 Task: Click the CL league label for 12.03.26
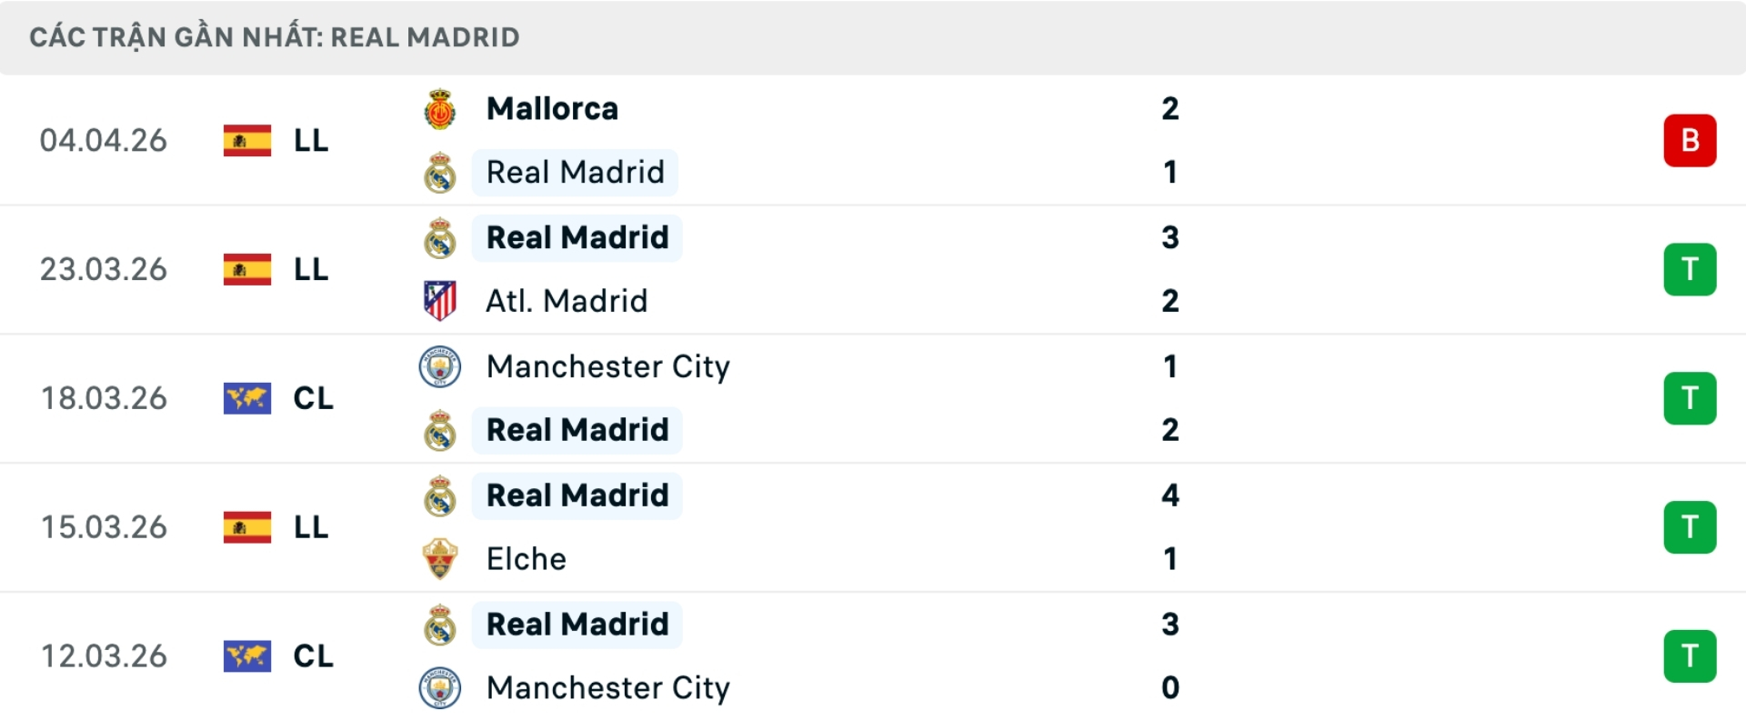click(313, 656)
